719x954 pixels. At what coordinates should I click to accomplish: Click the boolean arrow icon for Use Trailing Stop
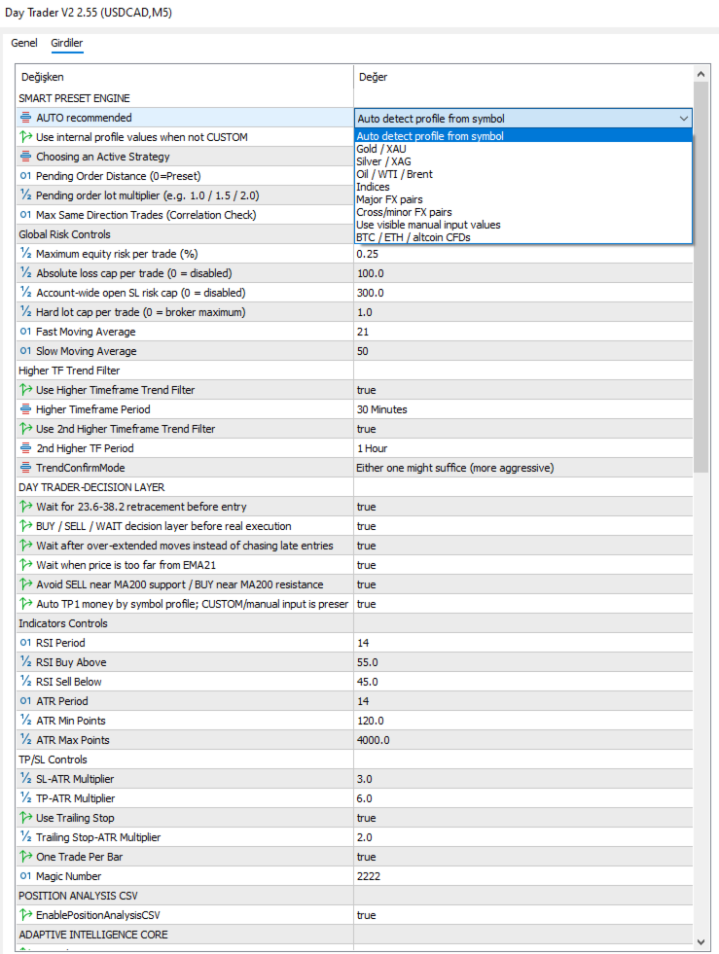click(25, 818)
